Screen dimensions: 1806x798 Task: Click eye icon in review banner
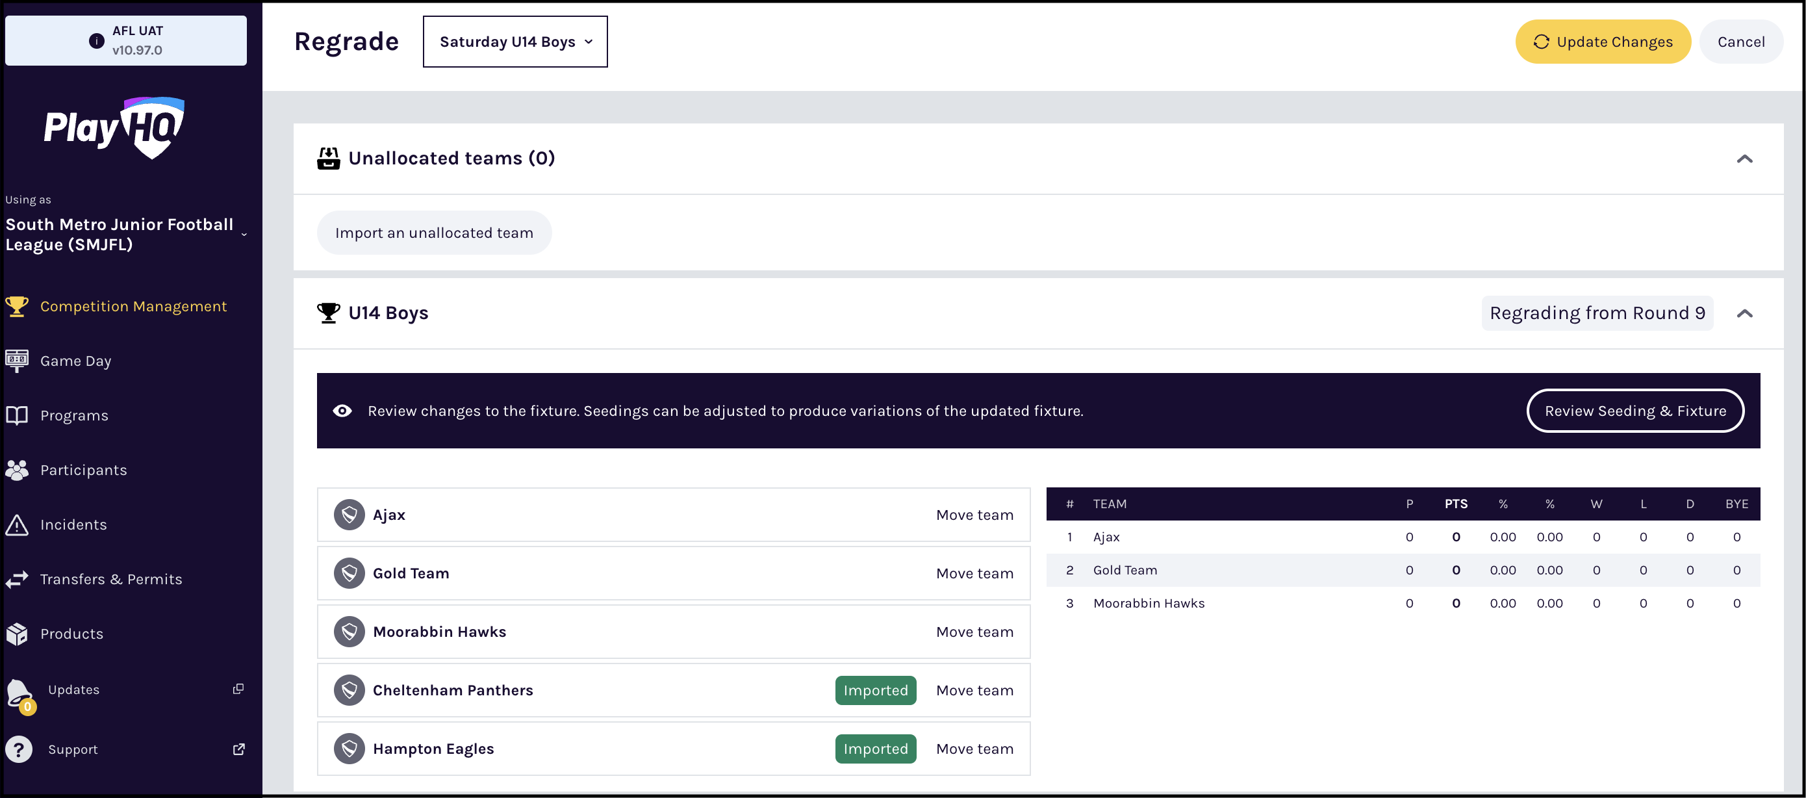[x=342, y=411]
